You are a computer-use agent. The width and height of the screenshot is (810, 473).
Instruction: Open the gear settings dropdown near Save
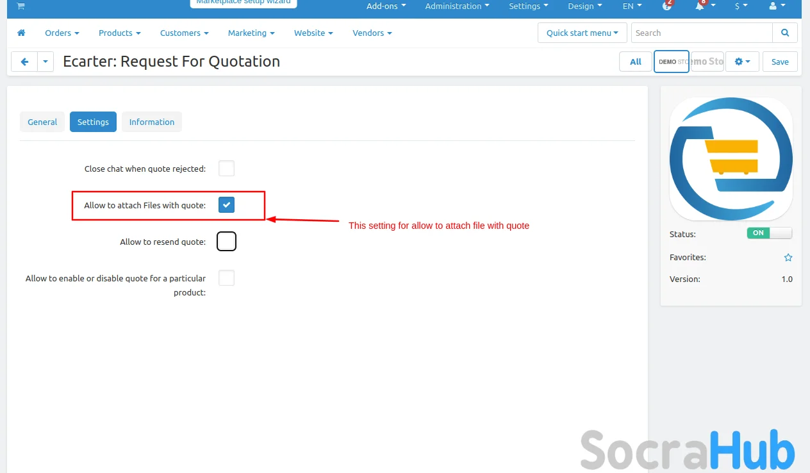743,62
